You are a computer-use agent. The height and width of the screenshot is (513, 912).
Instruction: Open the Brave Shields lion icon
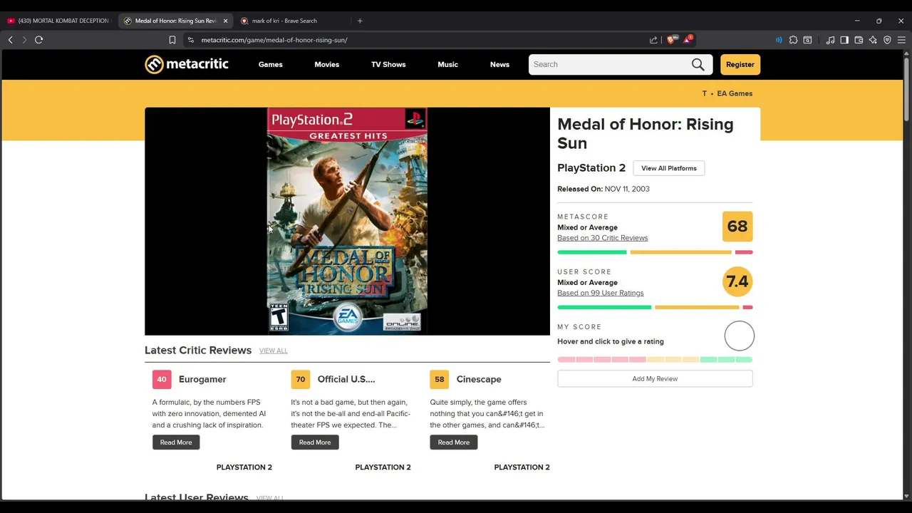tap(670, 40)
